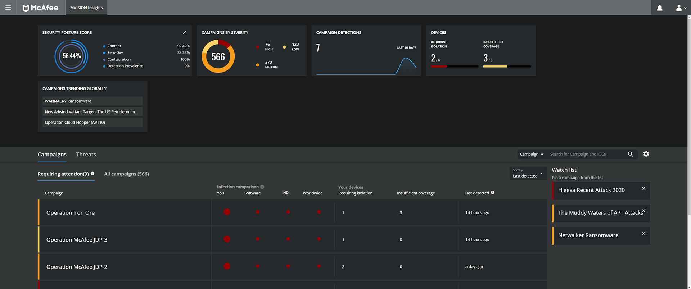Click Operation Iron Ore's You infection dot
Image resolution: width=691 pixels, height=289 pixels.
(x=227, y=212)
